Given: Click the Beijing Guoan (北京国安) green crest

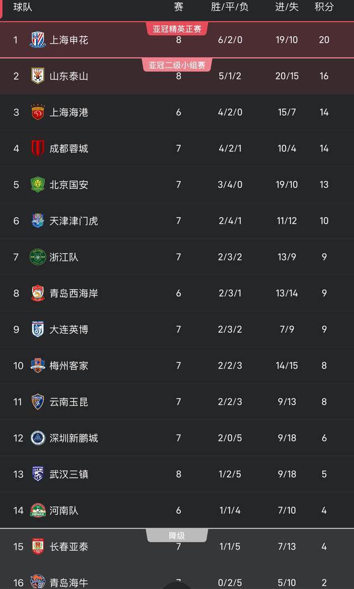Looking at the screenshot, I should click(38, 185).
